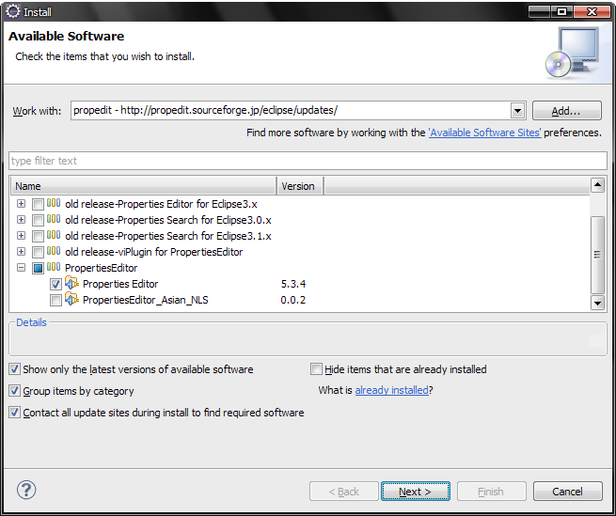Click category icon of old release-Properties Search for Eclipse3.1.x

pos(54,235)
